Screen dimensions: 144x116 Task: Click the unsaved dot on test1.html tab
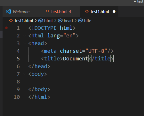pyautogui.click(x=114, y=12)
